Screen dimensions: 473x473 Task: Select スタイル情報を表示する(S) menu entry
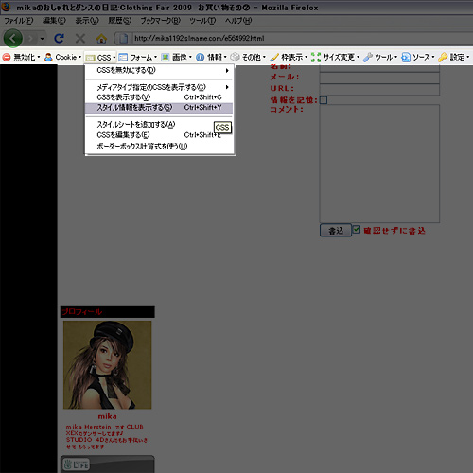click(159, 108)
